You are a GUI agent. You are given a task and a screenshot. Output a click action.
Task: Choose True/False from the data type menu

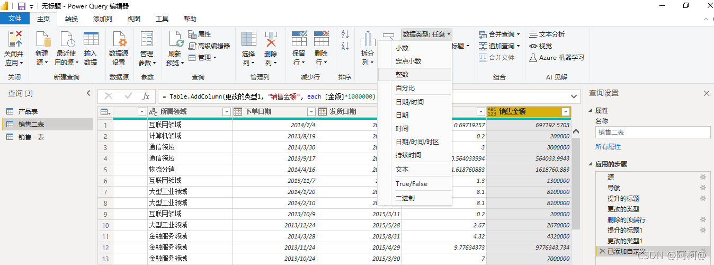(x=415, y=184)
